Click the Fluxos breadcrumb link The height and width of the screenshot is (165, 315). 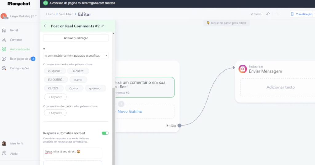tap(50, 14)
